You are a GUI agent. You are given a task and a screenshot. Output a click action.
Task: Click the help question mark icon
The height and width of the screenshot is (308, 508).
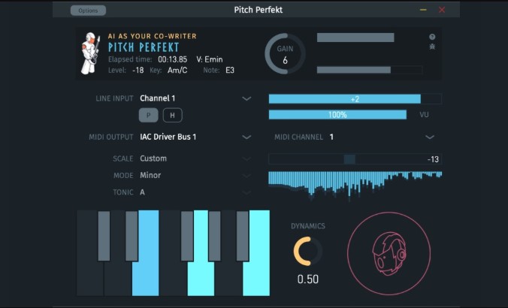(432, 37)
